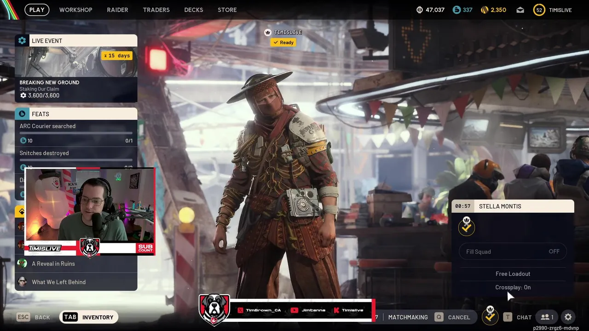Click the 00:57 matchmaking timer
Screen dimensions: 589x331
point(462,206)
